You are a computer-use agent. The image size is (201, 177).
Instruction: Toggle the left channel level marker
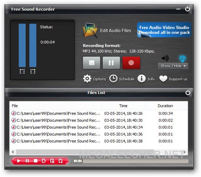(22, 71)
